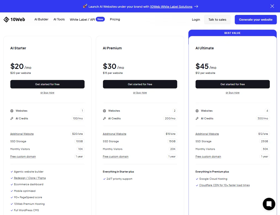Click the 20K Monthly Visitors value
280x215 pixels.
point(173,149)
